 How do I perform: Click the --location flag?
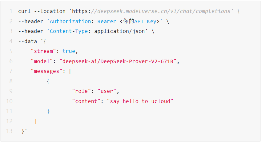(x=50, y=11)
